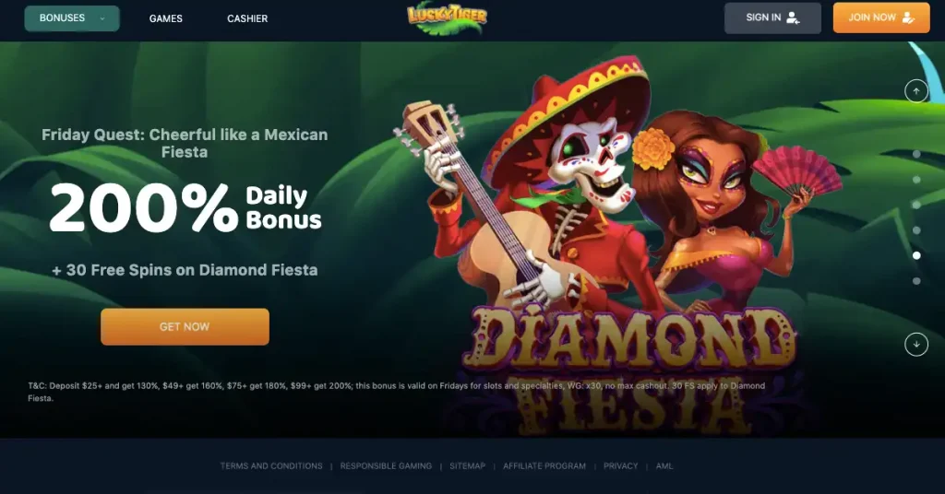Open the Cashier menu
The height and width of the screenshot is (494, 945).
pyautogui.click(x=247, y=18)
